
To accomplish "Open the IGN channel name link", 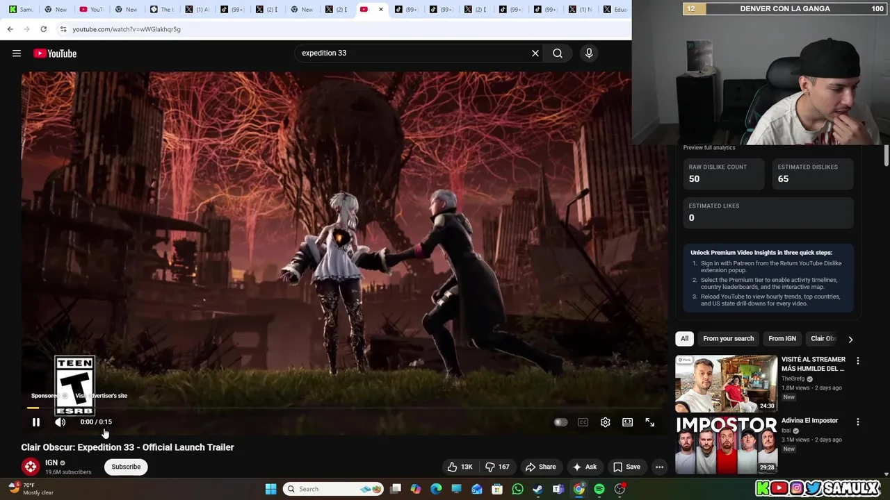I will (x=51, y=462).
